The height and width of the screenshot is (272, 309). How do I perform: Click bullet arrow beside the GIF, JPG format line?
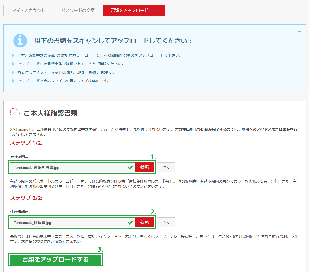tap(13, 72)
